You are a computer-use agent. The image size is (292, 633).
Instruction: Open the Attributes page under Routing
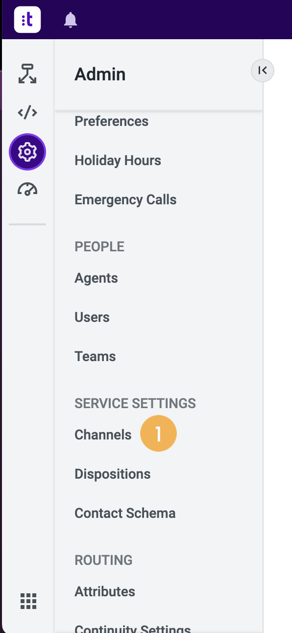[104, 591]
